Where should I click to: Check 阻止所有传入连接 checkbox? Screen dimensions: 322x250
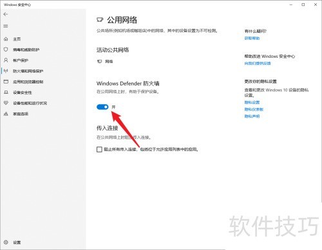point(99,149)
